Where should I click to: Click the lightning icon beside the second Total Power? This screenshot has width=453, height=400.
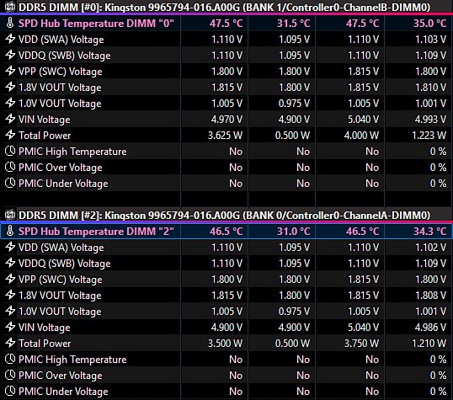click(x=10, y=343)
